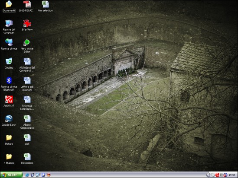The image size is (238, 178).
Task: Click the red AntiVir tray icon
Action: [x=217, y=175]
